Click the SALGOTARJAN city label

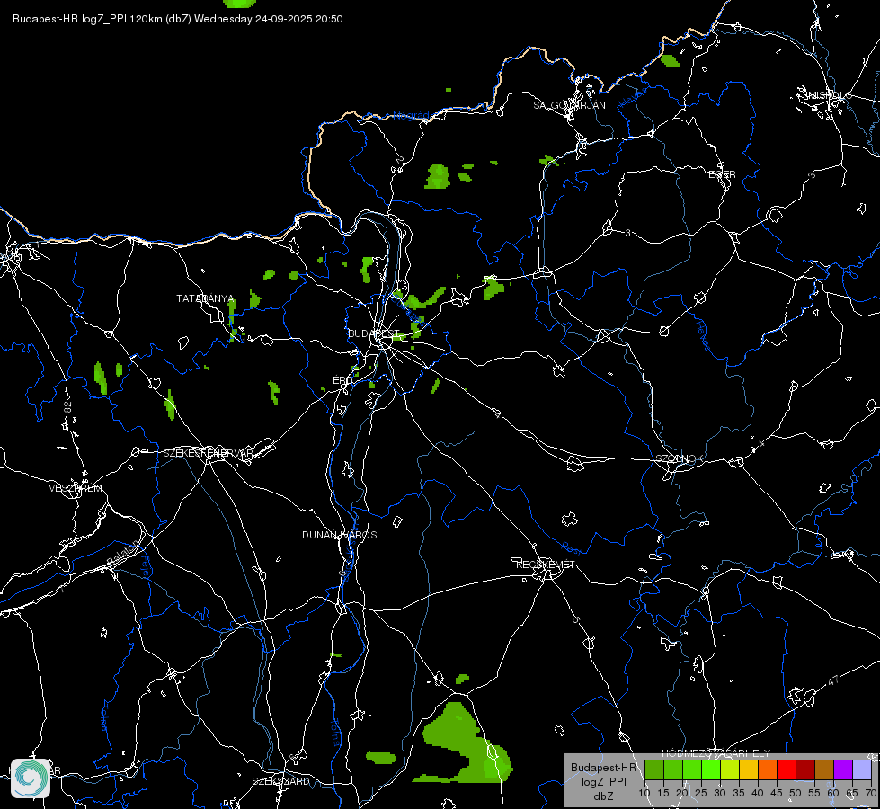(569, 105)
